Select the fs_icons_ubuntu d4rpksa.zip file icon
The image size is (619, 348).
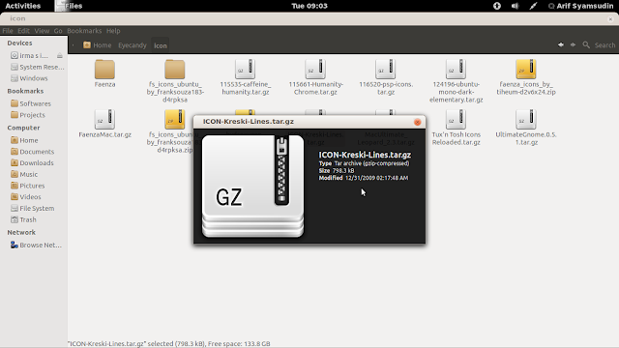coord(174,119)
